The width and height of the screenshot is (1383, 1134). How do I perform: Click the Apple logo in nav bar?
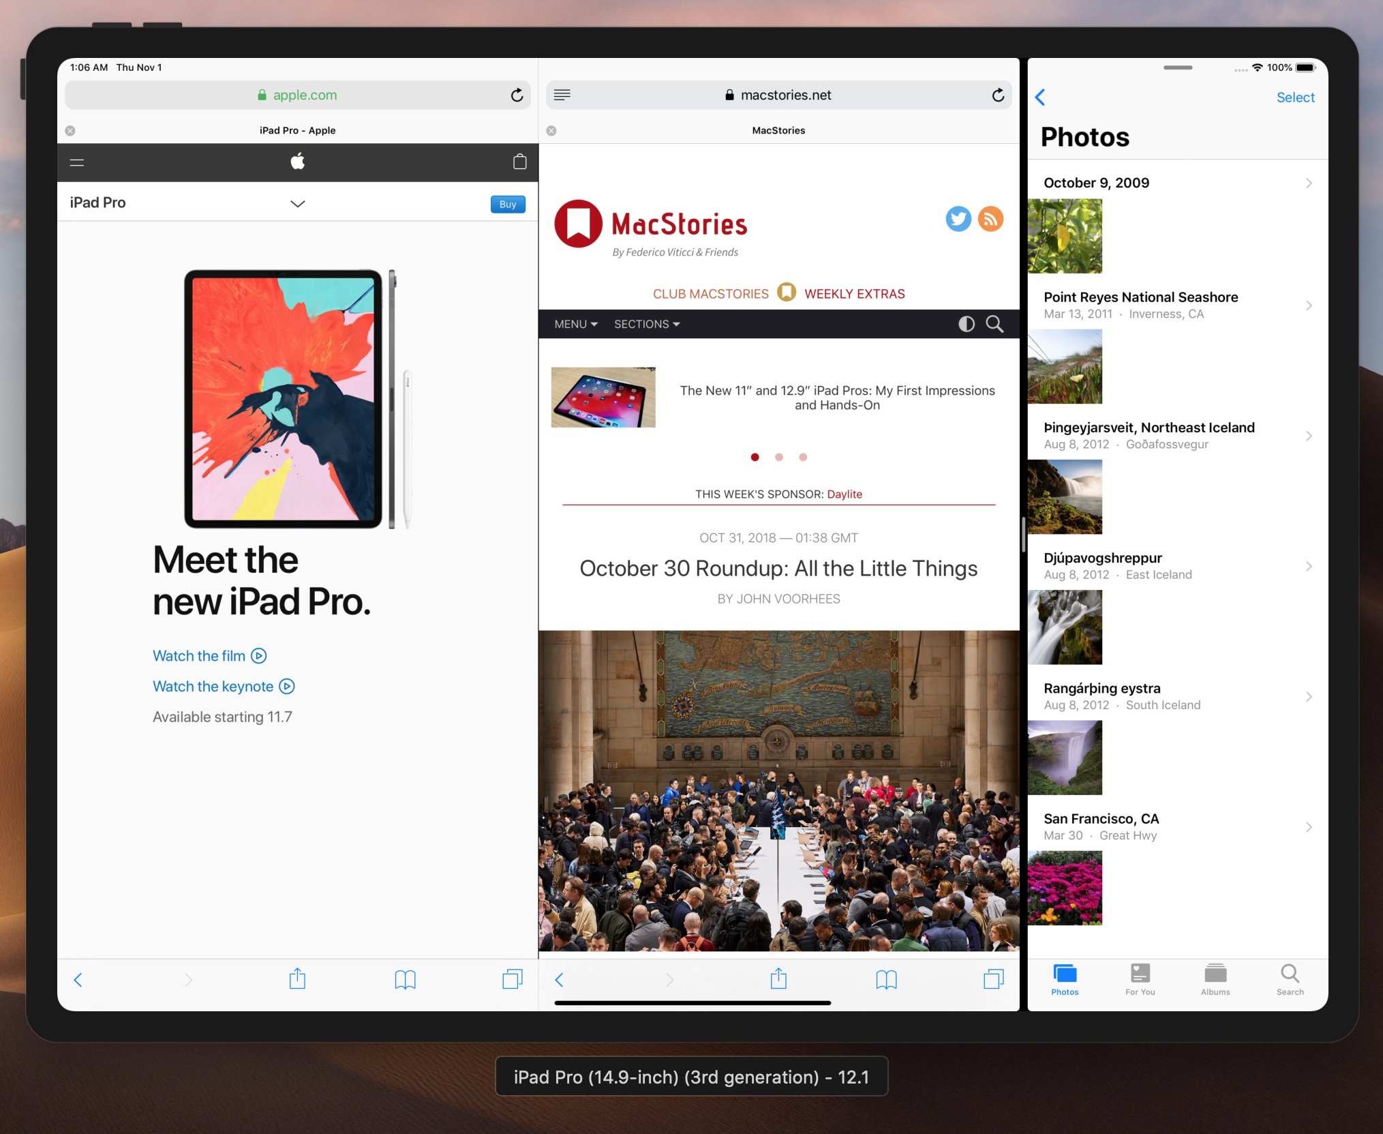click(x=298, y=162)
